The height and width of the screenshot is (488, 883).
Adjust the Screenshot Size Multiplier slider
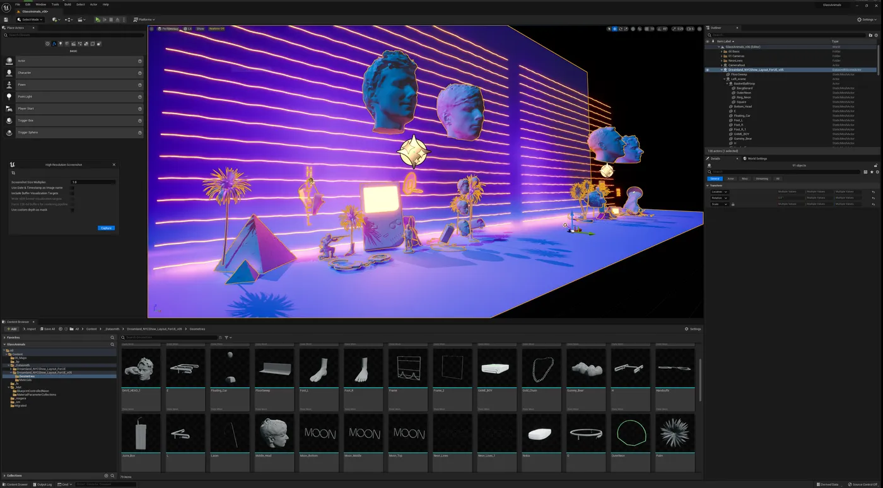pos(95,182)
